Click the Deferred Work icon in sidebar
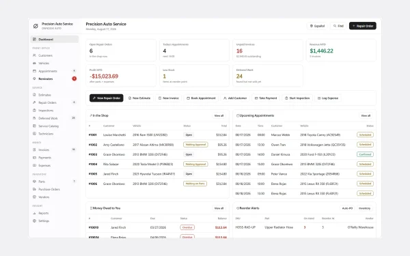 tap(34, 118)
